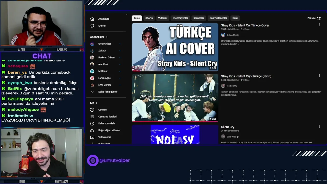Open Evrim Ağacı channel avatar

tap(92, 78)
